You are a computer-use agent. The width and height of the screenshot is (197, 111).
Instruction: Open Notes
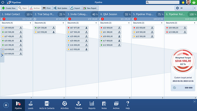[104, 105]
